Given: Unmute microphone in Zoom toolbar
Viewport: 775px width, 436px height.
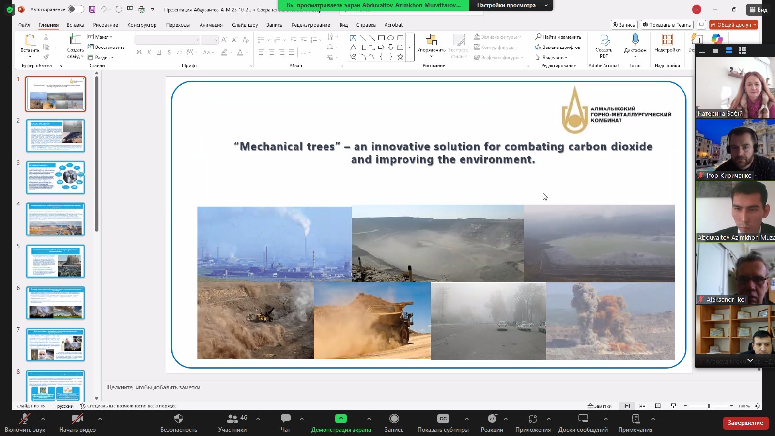Looking at the screenshot, I should pos(24,419).
